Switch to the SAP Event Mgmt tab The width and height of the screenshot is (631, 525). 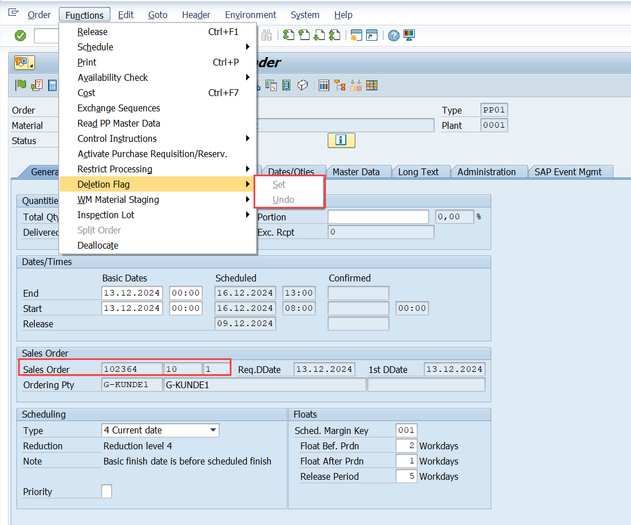568,172
